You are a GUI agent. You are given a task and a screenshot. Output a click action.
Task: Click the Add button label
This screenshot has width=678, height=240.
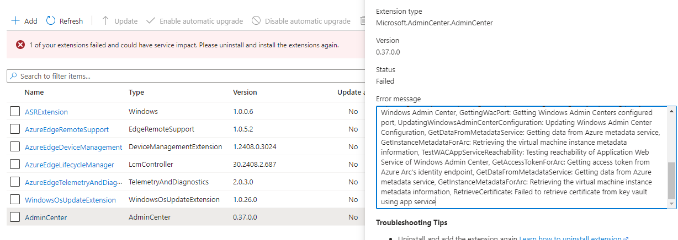tap(31, 21)
